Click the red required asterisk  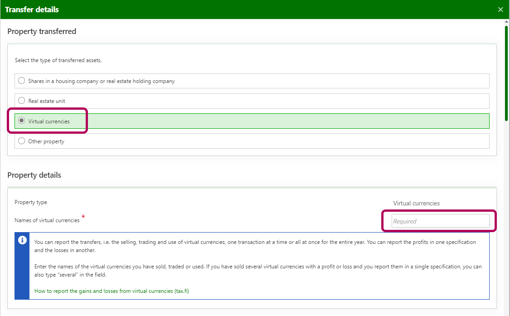point(83,218)
